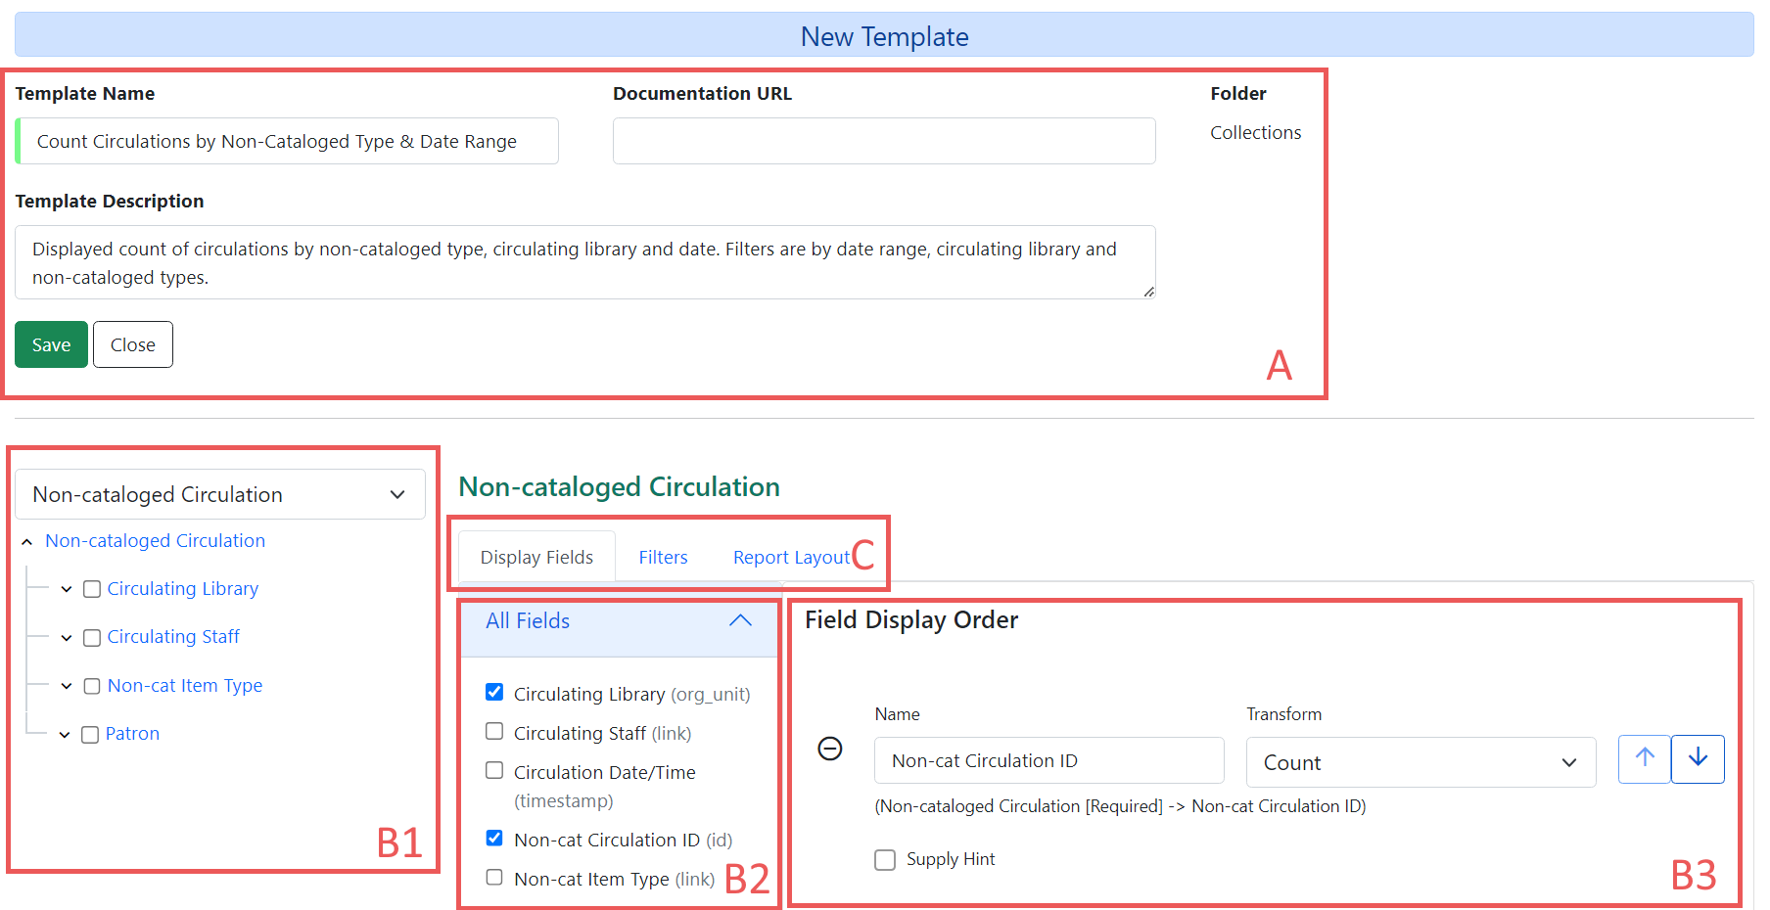
Task: Open the source selector showing Non-cataloged Circulation
Action: click(219, 494)
